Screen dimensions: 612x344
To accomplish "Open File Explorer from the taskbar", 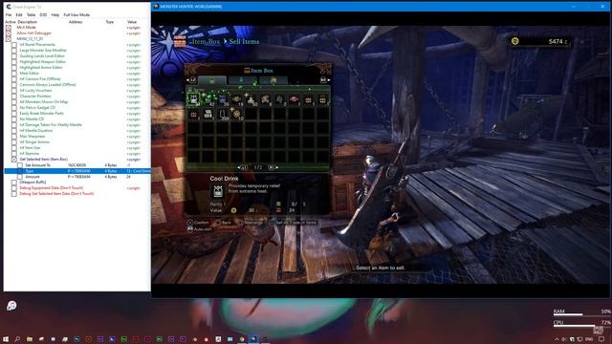I will (30, 339).
